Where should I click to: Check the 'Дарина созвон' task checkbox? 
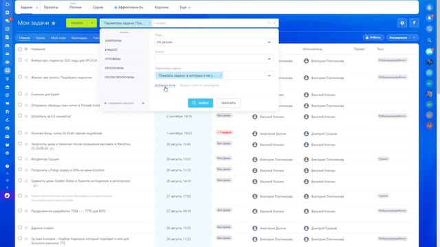[x=20, y=227]
